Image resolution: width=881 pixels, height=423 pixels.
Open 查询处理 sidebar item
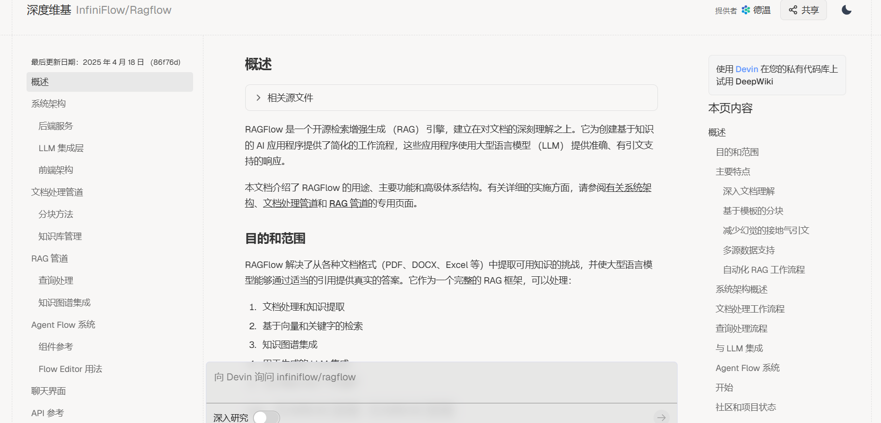[56, 280]
